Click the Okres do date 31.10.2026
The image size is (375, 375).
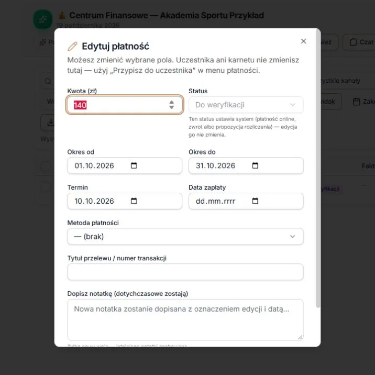(215, 166)
